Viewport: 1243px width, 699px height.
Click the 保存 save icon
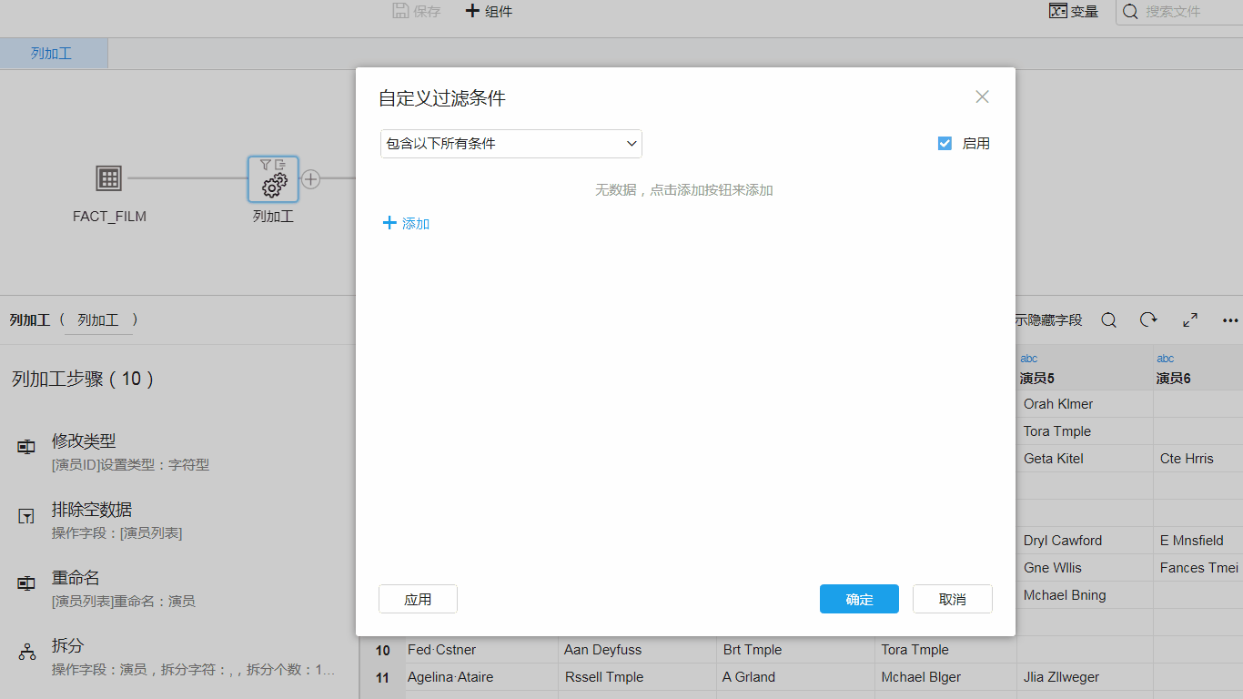401,10
